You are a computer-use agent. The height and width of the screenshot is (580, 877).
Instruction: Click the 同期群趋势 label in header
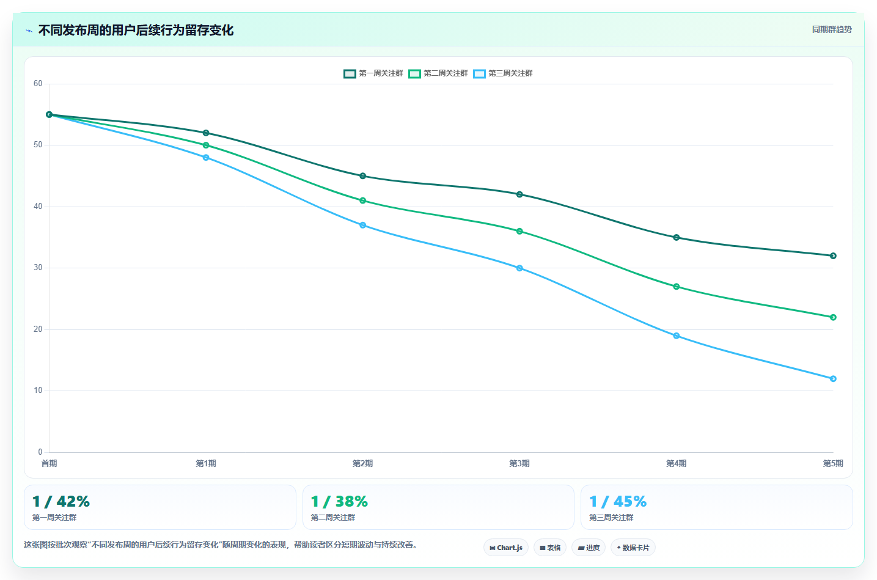tap(832, 29)
